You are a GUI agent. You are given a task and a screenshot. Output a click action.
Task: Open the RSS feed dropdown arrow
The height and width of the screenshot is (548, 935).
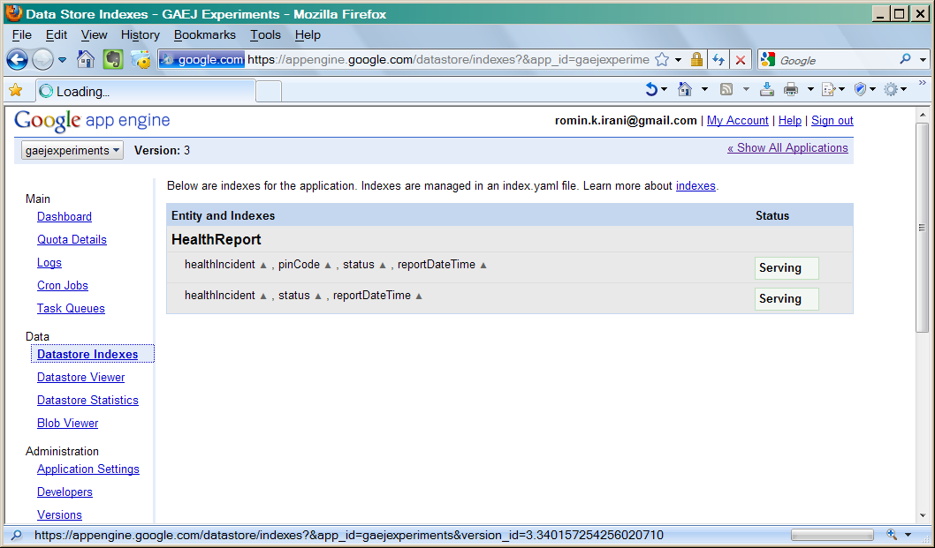click(746, 90)
